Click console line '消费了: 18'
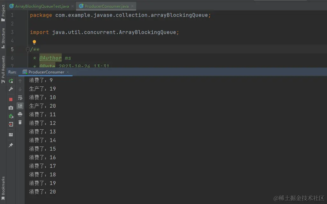The width and height of the screenshot is (327, 204). click(42, 174)
